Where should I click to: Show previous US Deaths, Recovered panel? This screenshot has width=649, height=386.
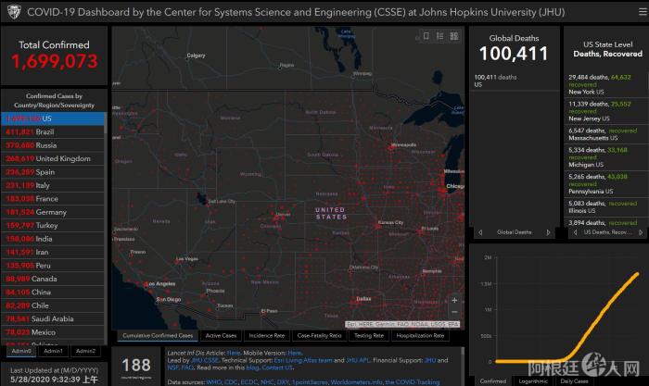click(x=573, y=232)
